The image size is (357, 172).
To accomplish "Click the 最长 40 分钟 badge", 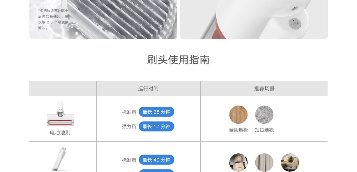I will [156, 160].
